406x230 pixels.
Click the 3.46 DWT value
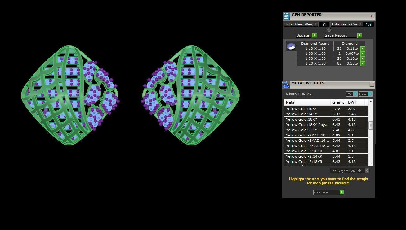(x=352, y=114)
